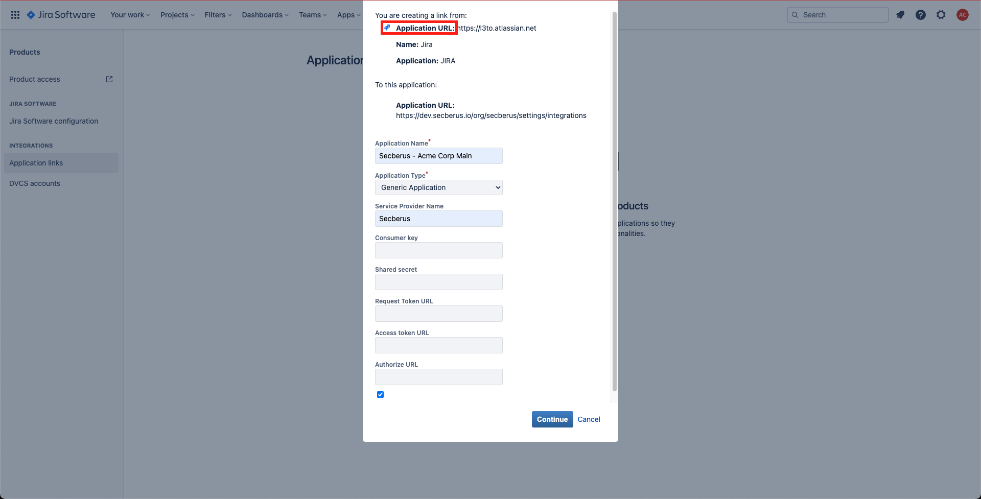Click the Continue button
This screenshot has width=981, height=499.
point(552,419)
